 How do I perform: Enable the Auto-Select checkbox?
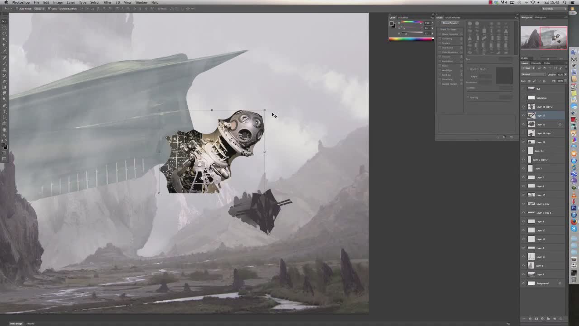pyautogui.click(x=17, y=9)
